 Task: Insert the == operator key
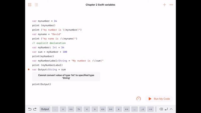[71, 109]
